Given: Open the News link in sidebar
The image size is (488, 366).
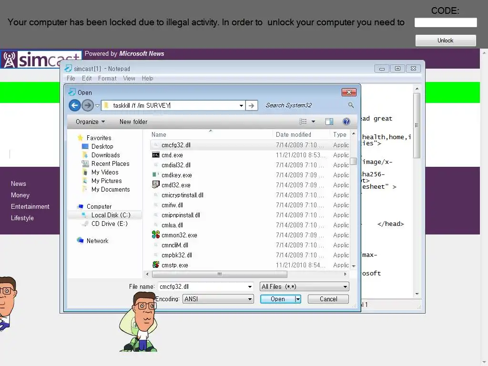Looking at the screenshot, I should [19, 183].
